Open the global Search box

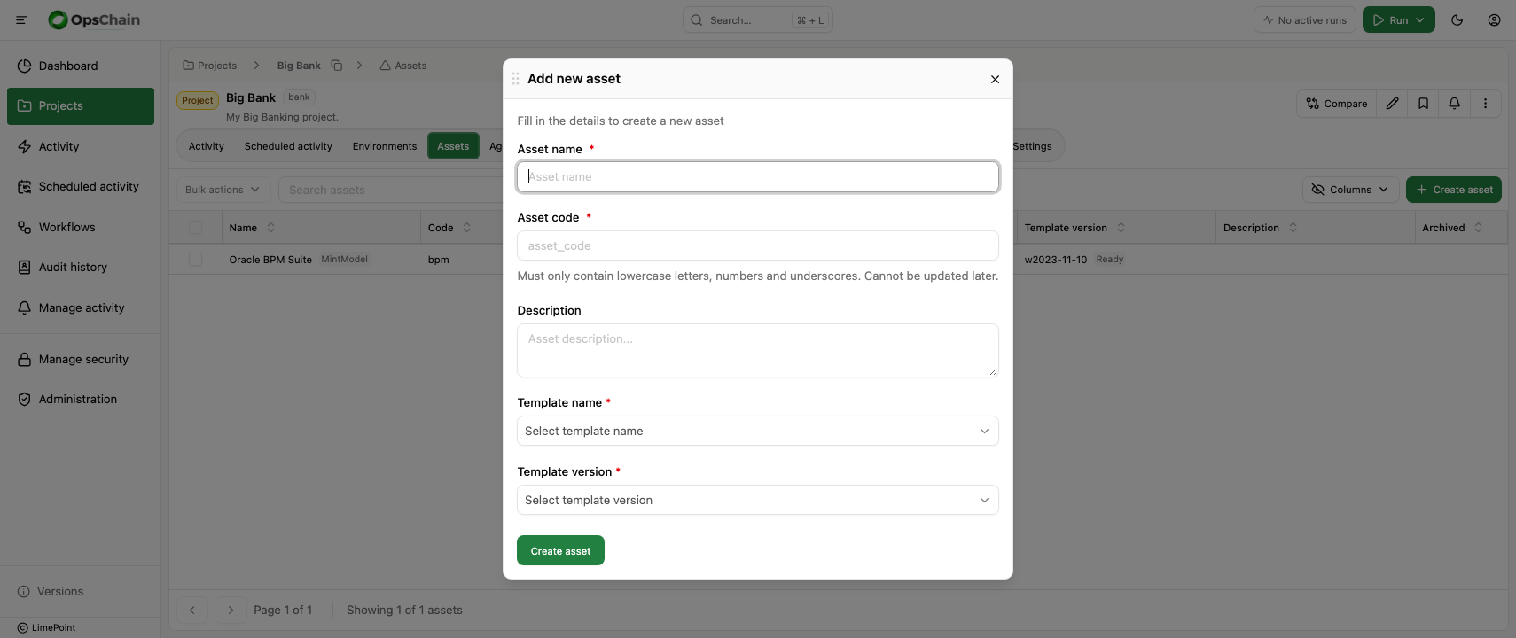[758, 19]
